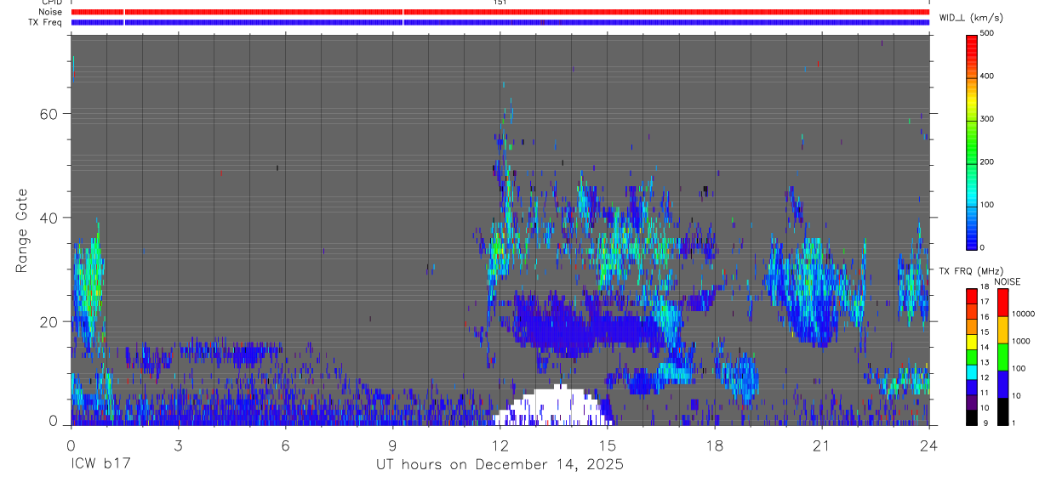1045x482 pixels.
Task: Click the 'Noise' row label at top left
Action: pyautogui.click(x=51, y=12)
